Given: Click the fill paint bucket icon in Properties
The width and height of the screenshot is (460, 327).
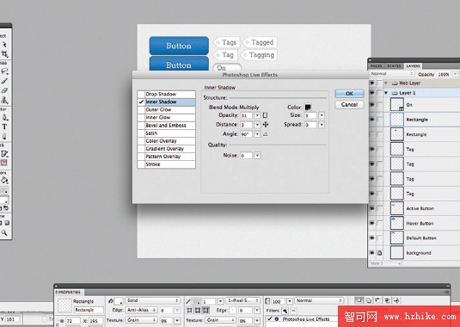Looking at the screenshot, I should pyautogui.click(x=111, y=300).
